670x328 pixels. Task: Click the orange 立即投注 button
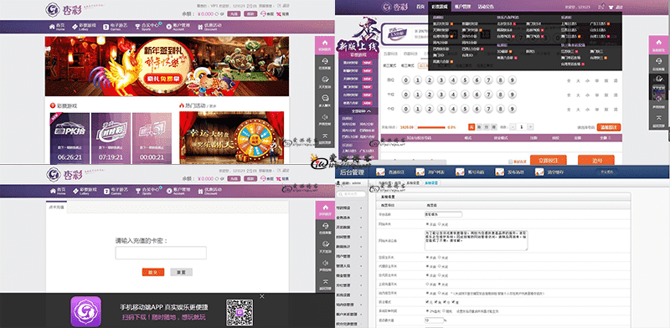tap(549, 161)
